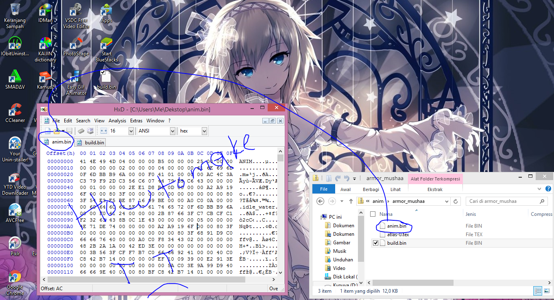Viewport: 554px width, 300px height.
Task: Uncheck the build.bin file checkbox
Action: coord(375,243)
